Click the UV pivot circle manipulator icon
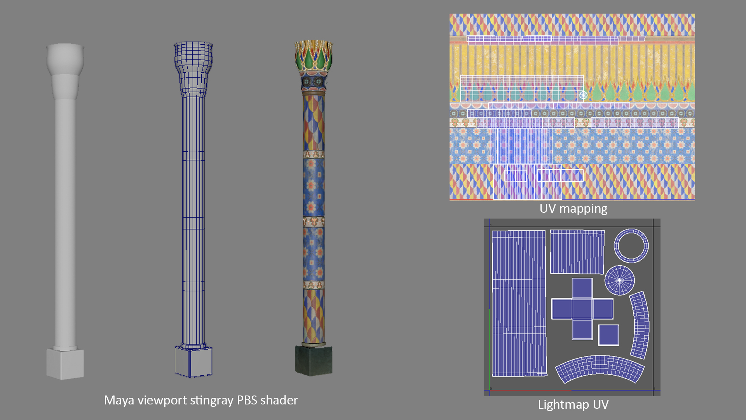Image resolution: width=746 pixels, height=420 pixels. point(583,95)
